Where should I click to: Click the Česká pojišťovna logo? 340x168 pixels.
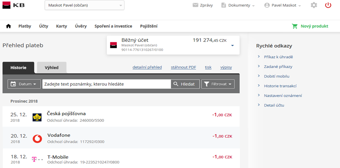(x=37, y=117)
